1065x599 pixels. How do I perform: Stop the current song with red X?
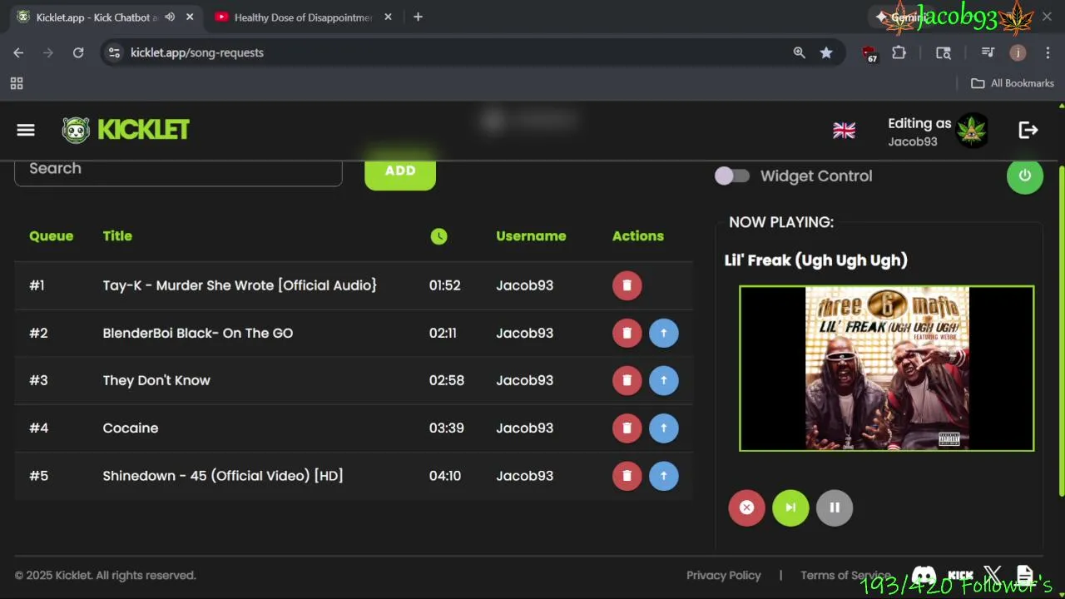click(747, 507)
